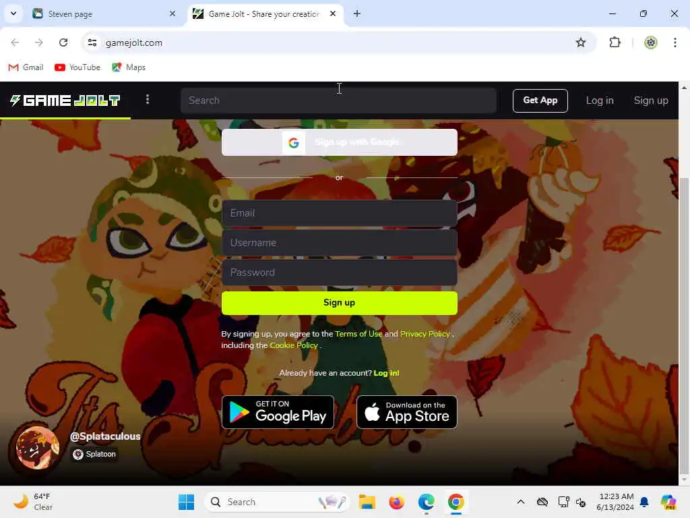Bookmark this page with the star icon

pos(580,42)
